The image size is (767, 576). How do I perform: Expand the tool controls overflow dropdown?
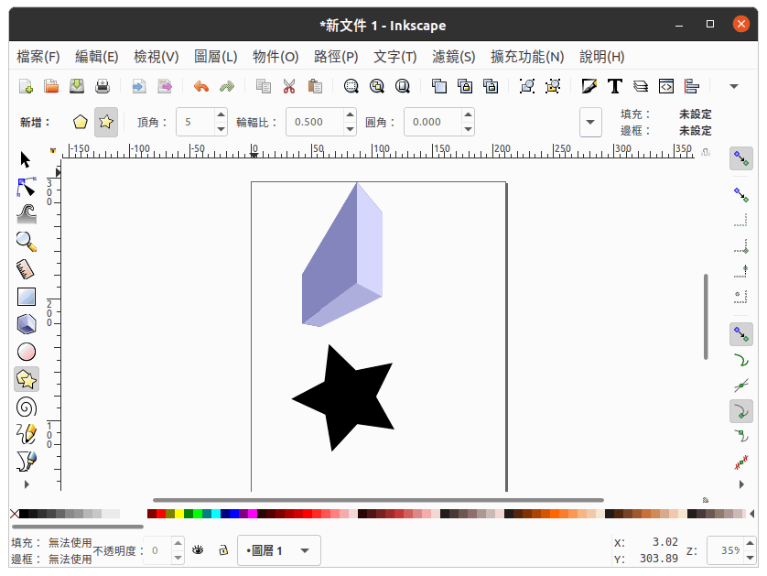coord(590,122)
